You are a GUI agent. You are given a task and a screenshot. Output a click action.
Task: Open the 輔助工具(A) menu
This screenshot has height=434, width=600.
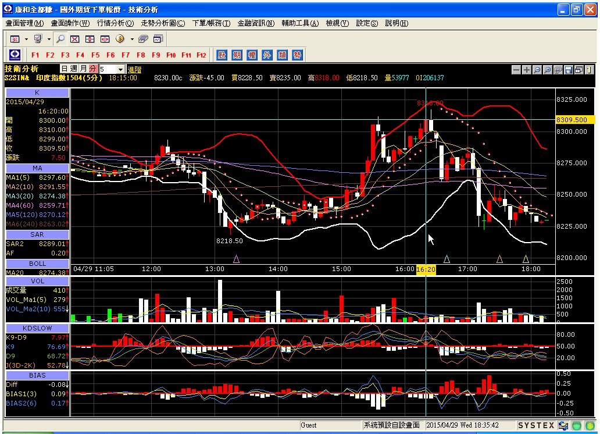tap(301, 23)
